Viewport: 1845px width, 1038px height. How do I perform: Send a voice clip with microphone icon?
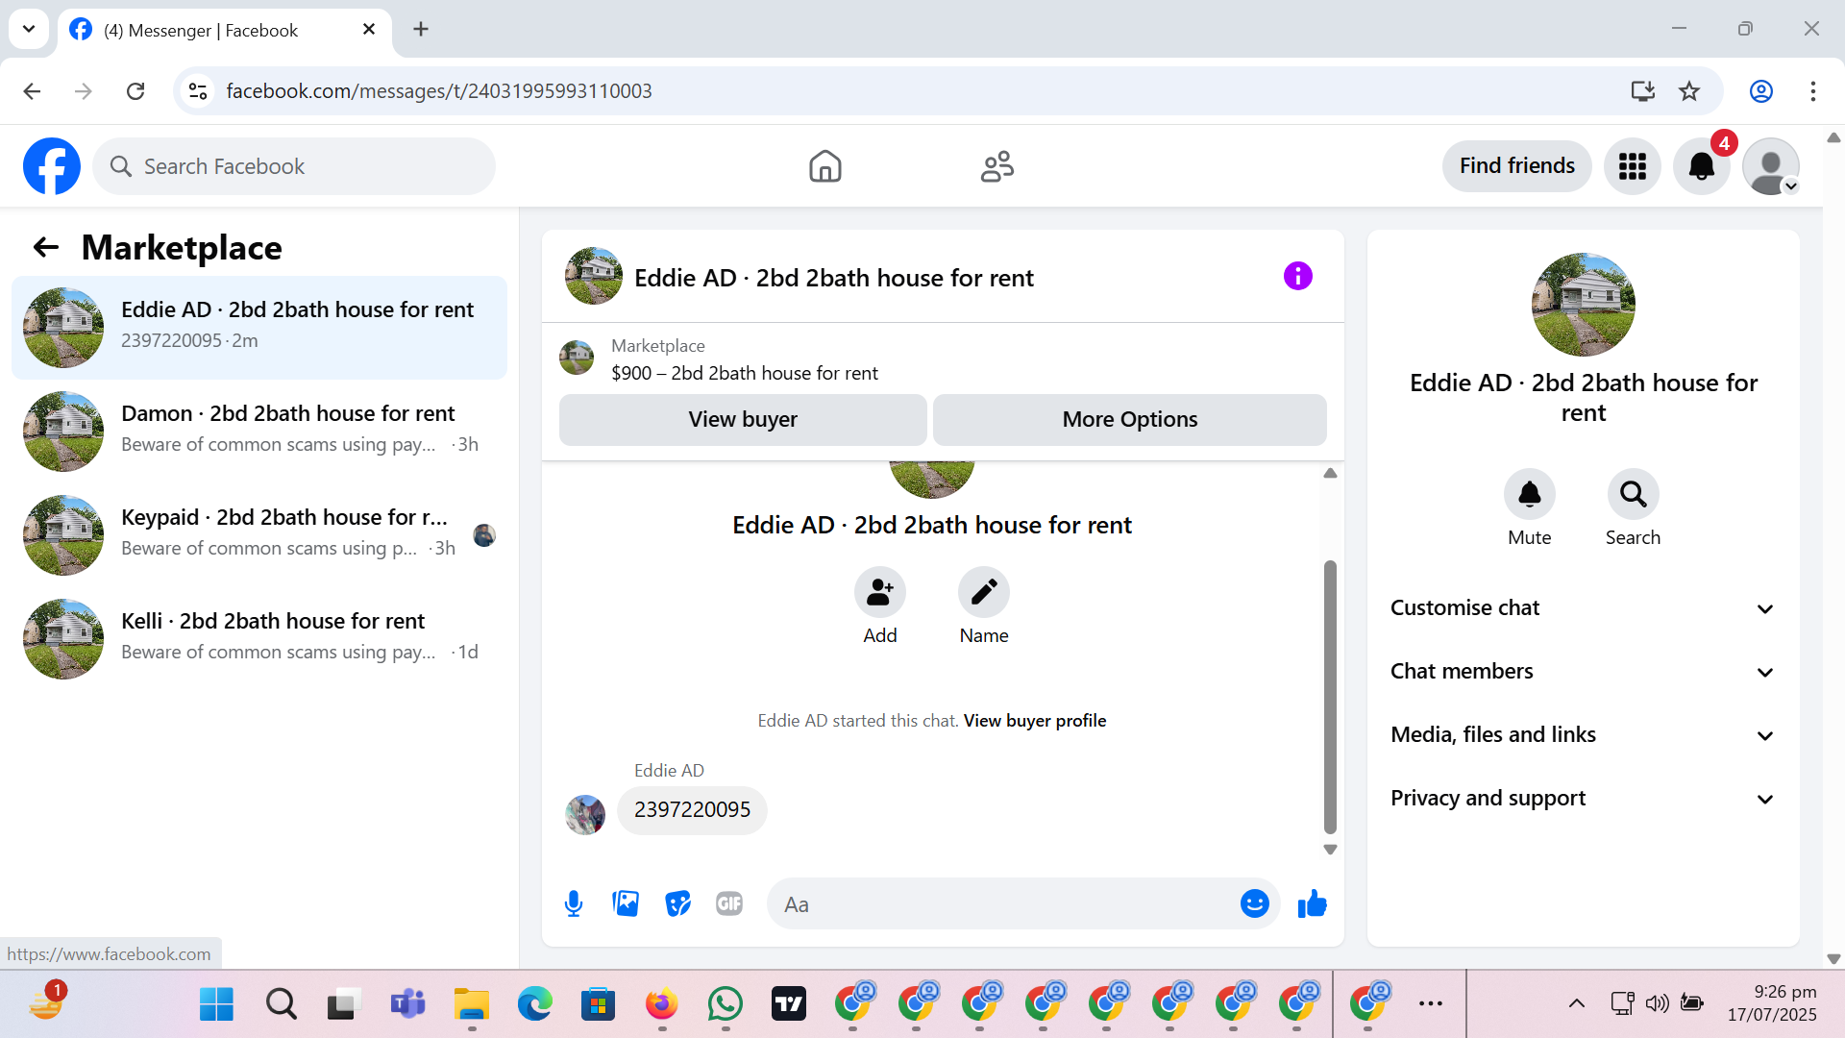click(x=574, y=904)
